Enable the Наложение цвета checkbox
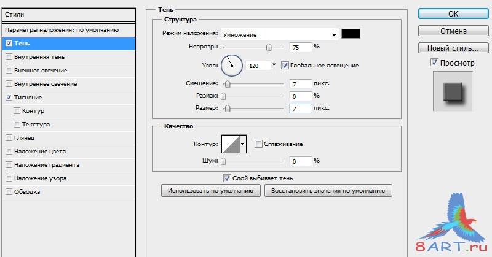 9,152
